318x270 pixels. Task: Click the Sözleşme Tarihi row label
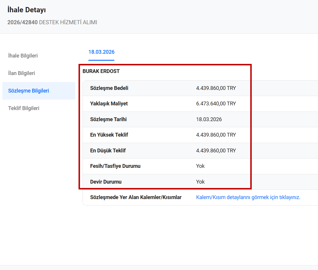[108, 119]
